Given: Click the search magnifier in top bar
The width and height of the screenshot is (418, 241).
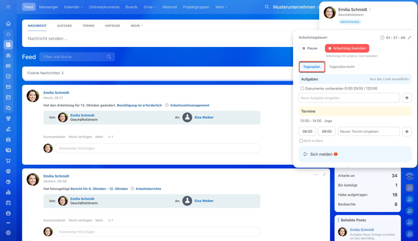Looking at the screenshot, I should [267, 7].
